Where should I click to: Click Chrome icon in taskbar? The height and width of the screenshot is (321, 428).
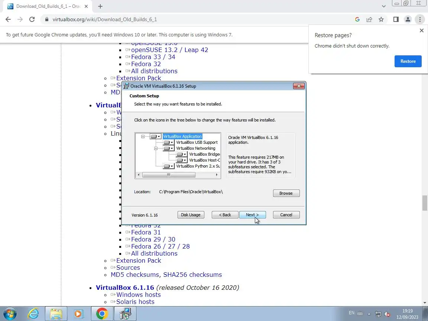(102, 314)
